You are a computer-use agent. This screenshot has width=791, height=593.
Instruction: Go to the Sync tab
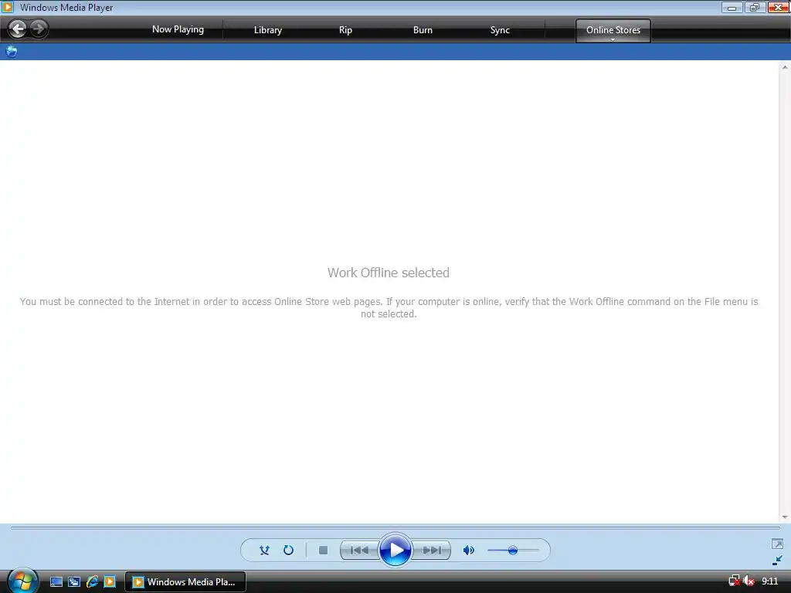(x=500, y=30)
